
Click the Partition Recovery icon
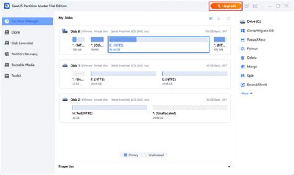pyautogui.click(x=7, y=54)
